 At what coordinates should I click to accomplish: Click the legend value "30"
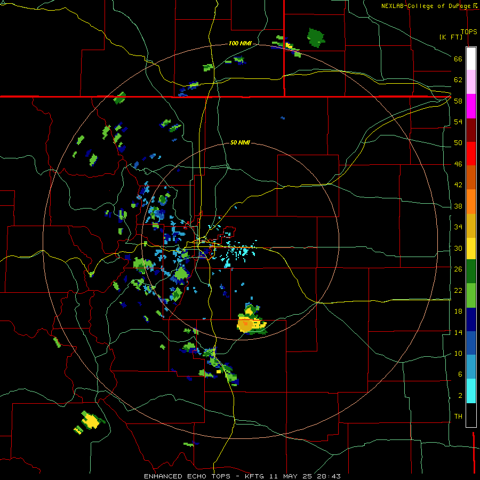pyautogui.click(x=458, y=248)
